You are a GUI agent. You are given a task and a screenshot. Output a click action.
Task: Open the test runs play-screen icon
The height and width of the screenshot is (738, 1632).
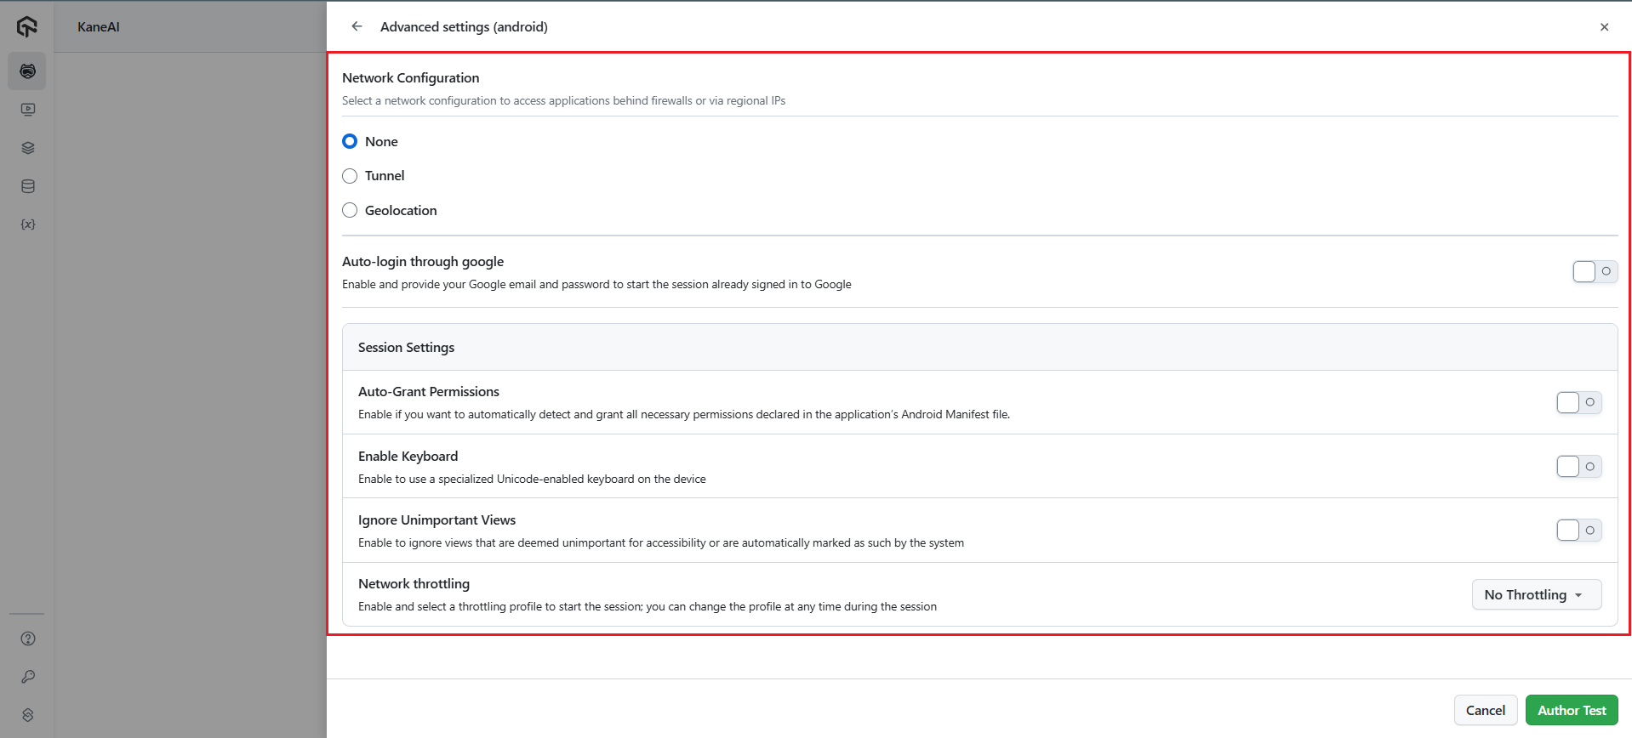tap(28, 110)
